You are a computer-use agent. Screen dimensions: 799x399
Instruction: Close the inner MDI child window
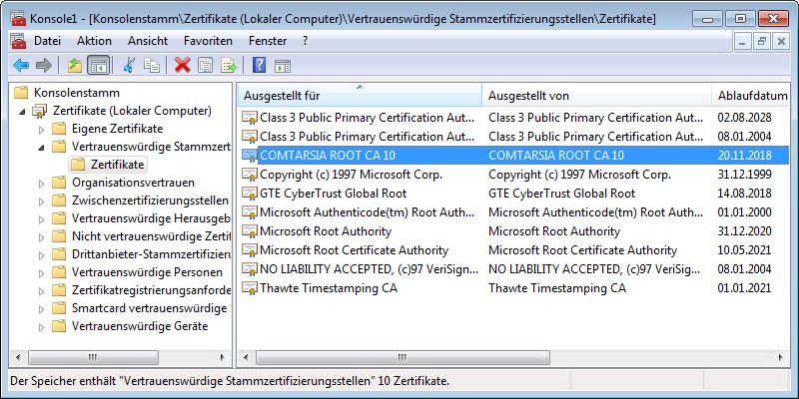[x=781, y=42]
